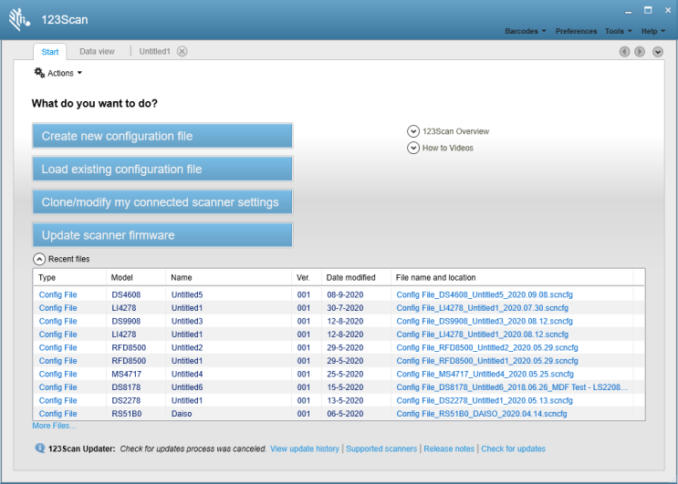Collapse the Recent files list
678x484 pixels.
click(x=38, y=259)
